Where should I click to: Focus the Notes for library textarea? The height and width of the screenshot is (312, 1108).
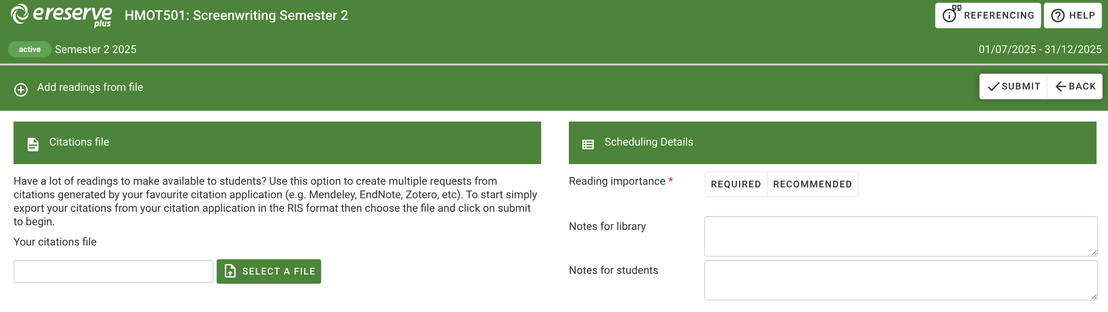[x=900, y=236]
